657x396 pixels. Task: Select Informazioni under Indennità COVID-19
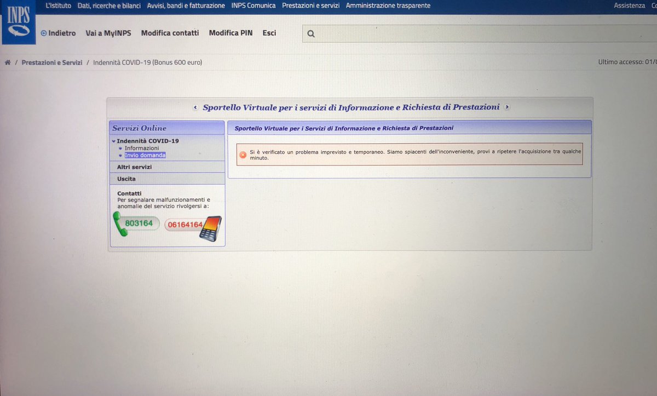pos(142,148)
